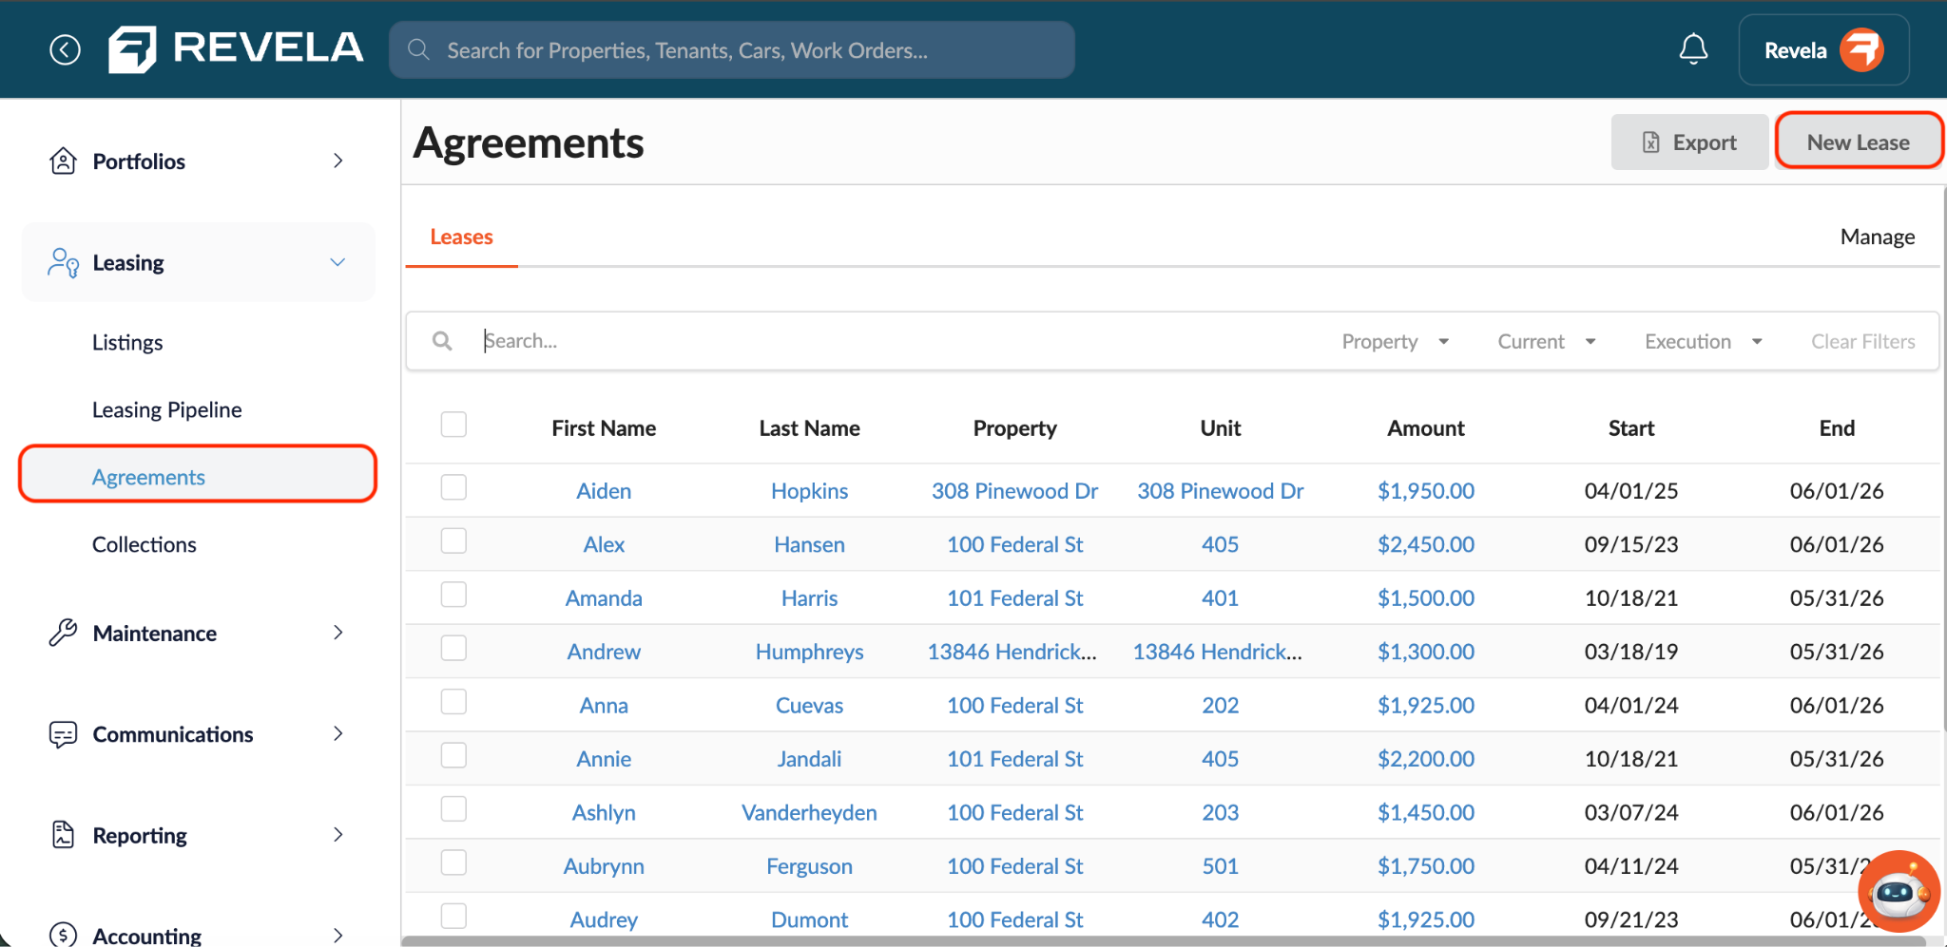The width and height of the screenshot is (1947, 947).
Task: Click the New Lease button
Action: click(1858, 142)
